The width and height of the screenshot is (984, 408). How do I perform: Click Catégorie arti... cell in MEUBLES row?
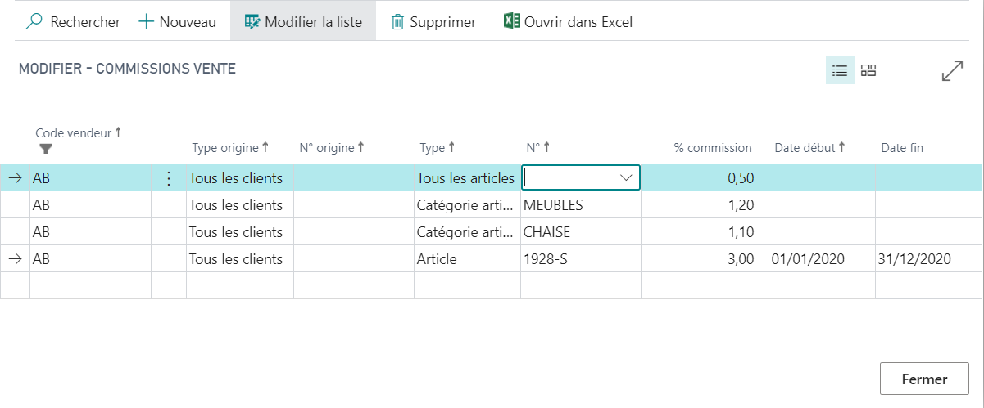click(x=467, y=204)
